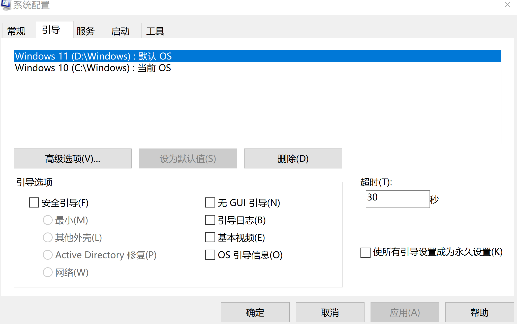The image size is (517, 324).
Task: Confirm with the 确定 button
Action: coord(255,312)
